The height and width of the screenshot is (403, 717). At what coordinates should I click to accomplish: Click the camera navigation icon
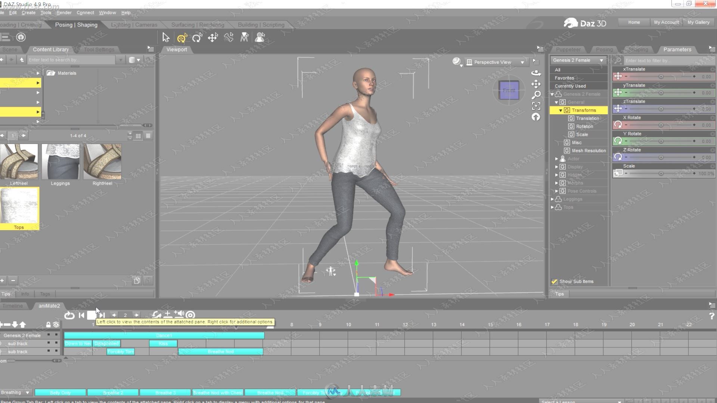[x=536, y=73]
